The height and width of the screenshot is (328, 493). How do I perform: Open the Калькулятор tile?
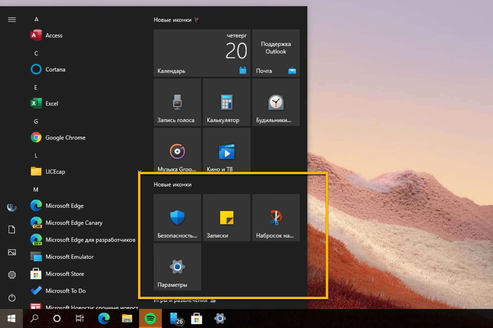pos(226,102)
